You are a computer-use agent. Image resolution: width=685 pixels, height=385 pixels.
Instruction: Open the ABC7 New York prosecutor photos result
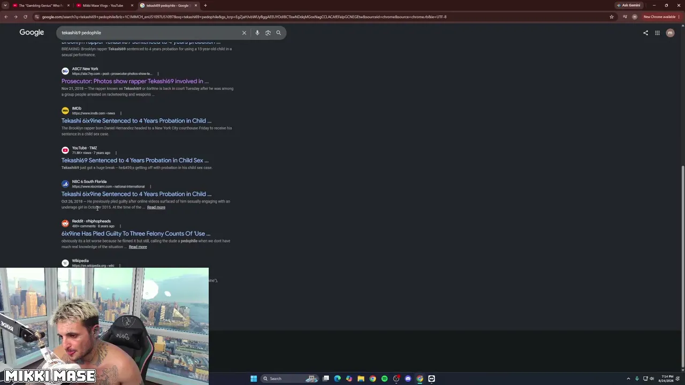[x=135, y=81]
